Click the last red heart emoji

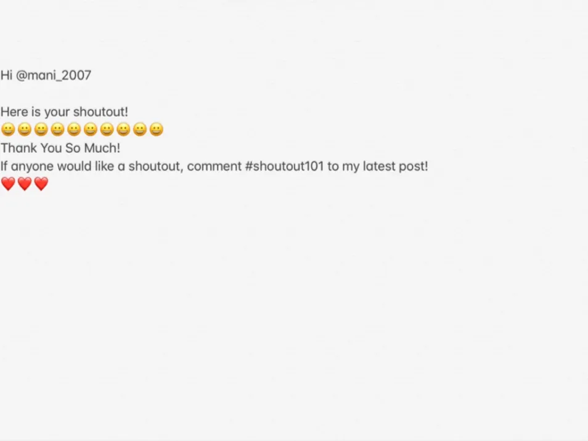coord(41,184)
